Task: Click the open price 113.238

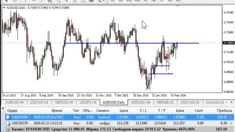Action: tap(122, 123)
